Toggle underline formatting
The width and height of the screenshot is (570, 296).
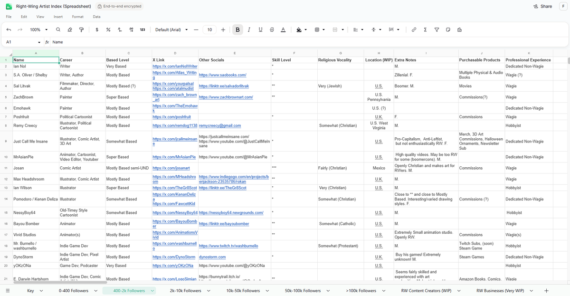tap(260, 29)
